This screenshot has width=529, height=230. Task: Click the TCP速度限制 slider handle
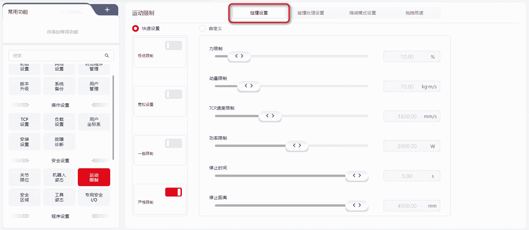point(270,116)
